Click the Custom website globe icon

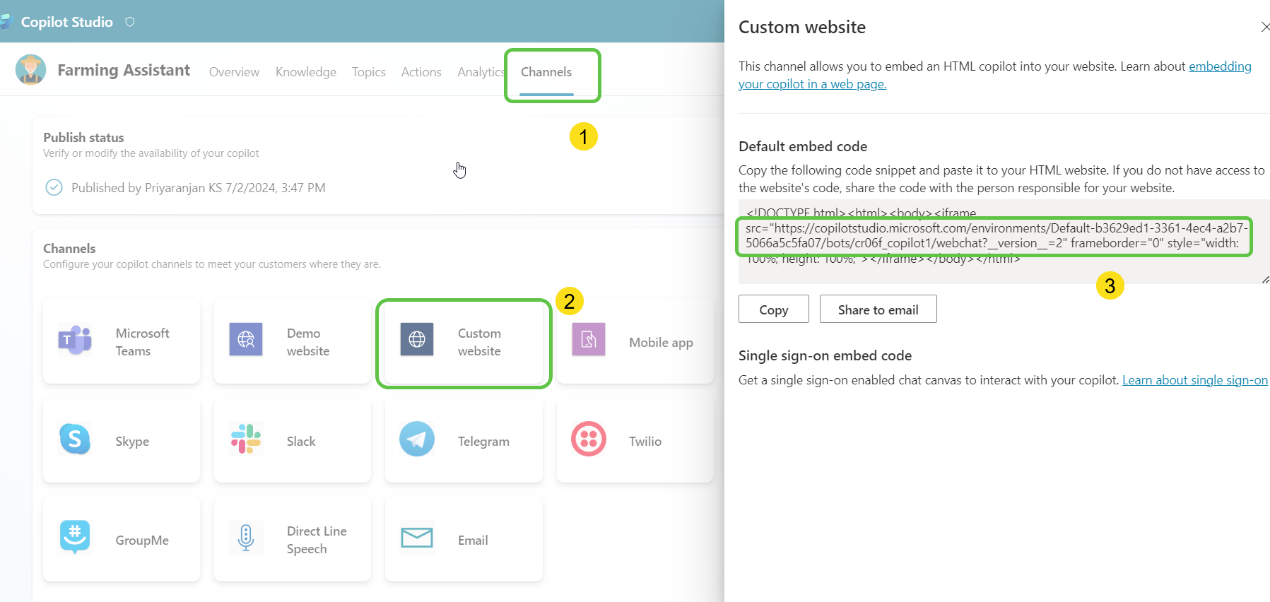417,340
